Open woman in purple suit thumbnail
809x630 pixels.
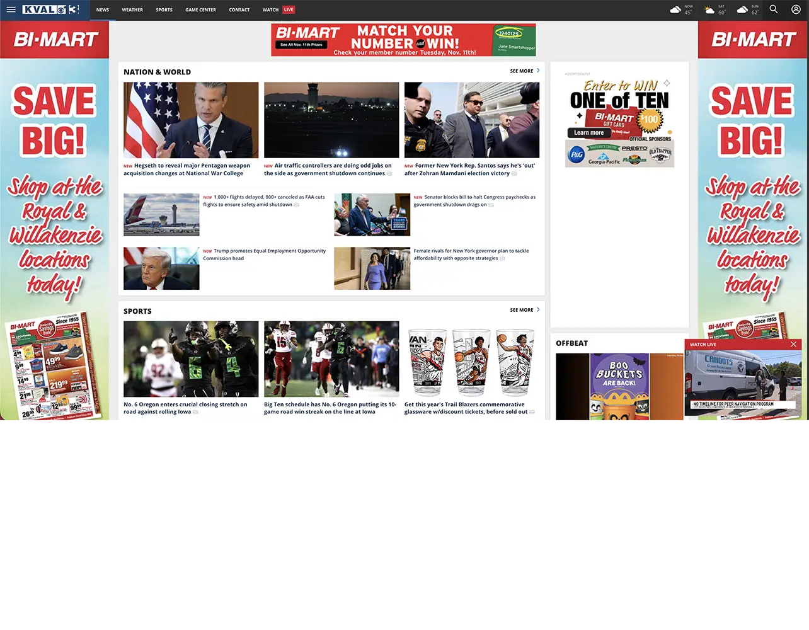(372, 268)
